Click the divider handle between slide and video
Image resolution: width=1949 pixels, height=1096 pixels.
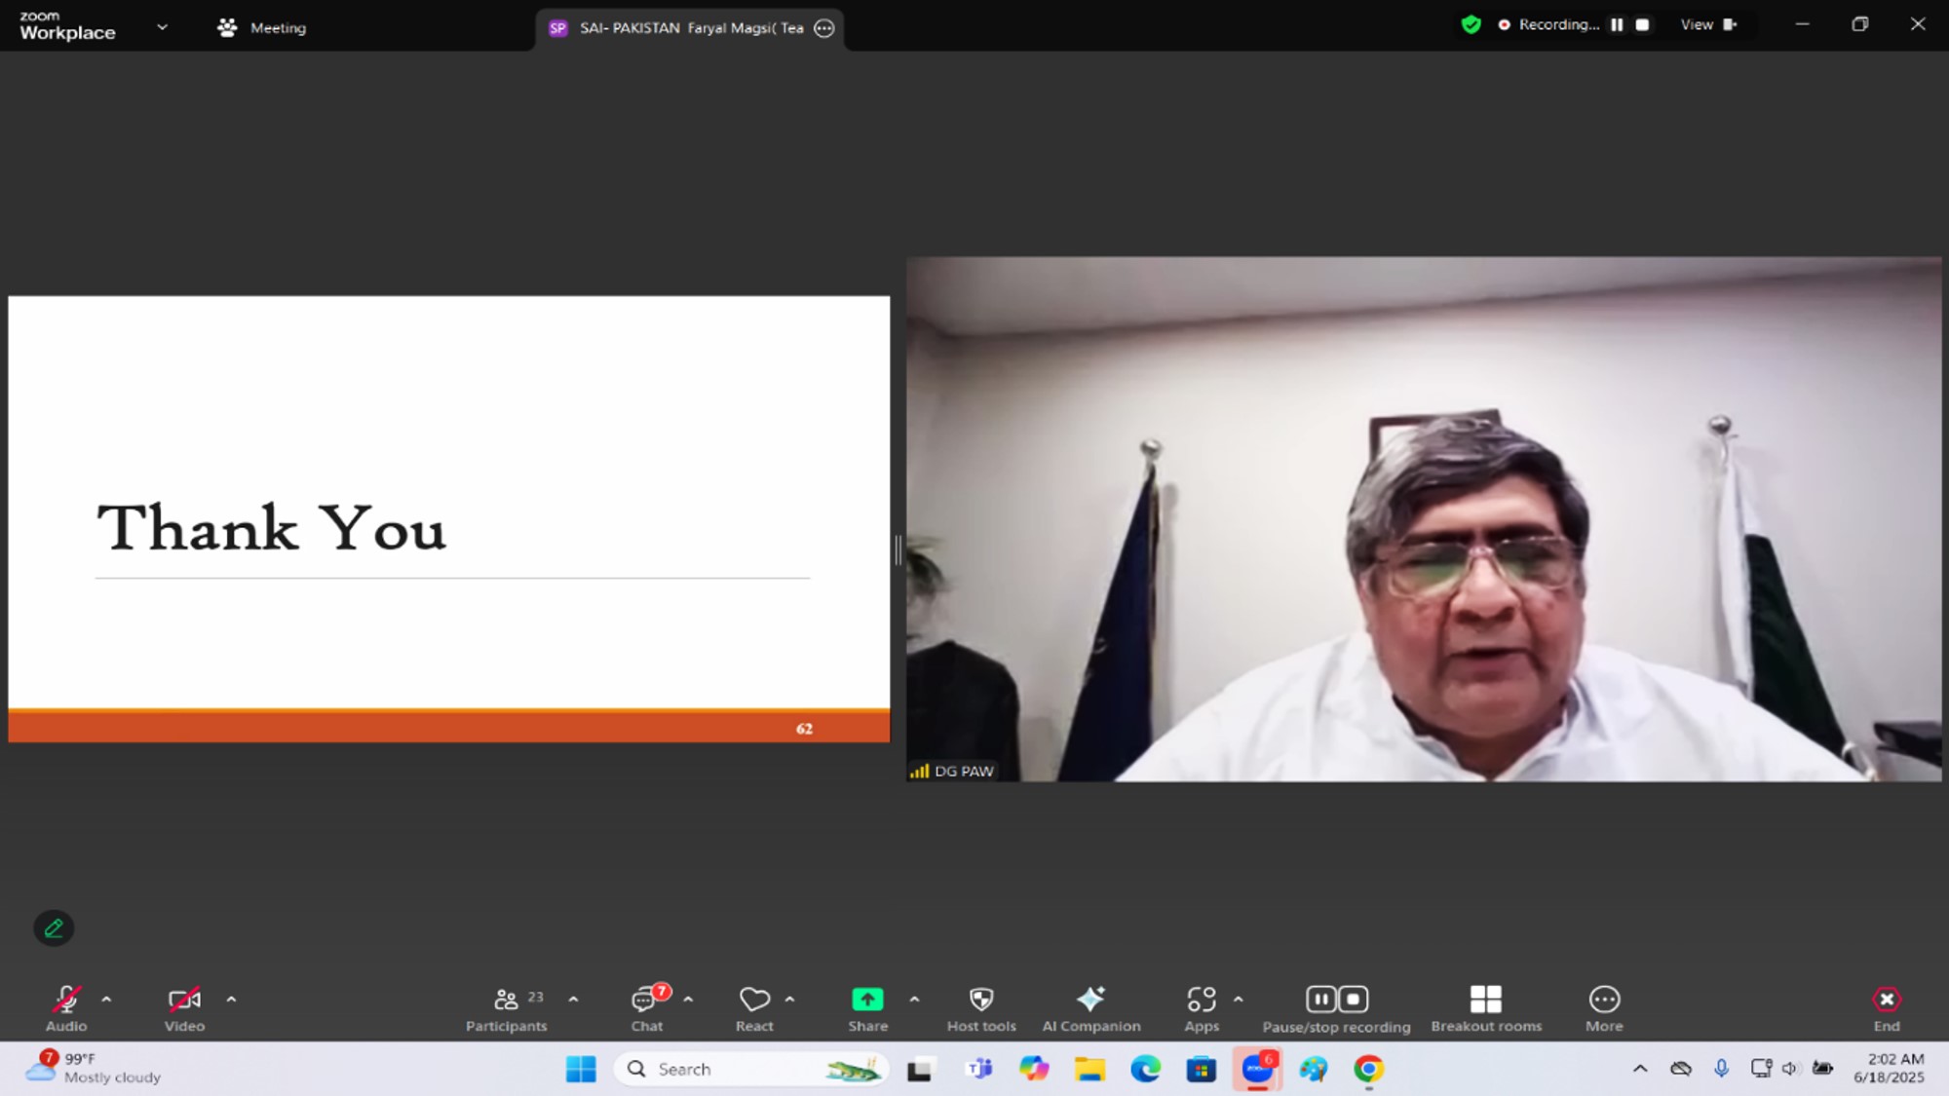898,550
